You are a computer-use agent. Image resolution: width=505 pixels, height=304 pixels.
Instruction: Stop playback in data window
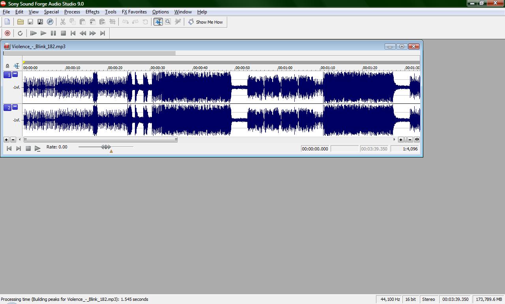click(x=28, y=148)
